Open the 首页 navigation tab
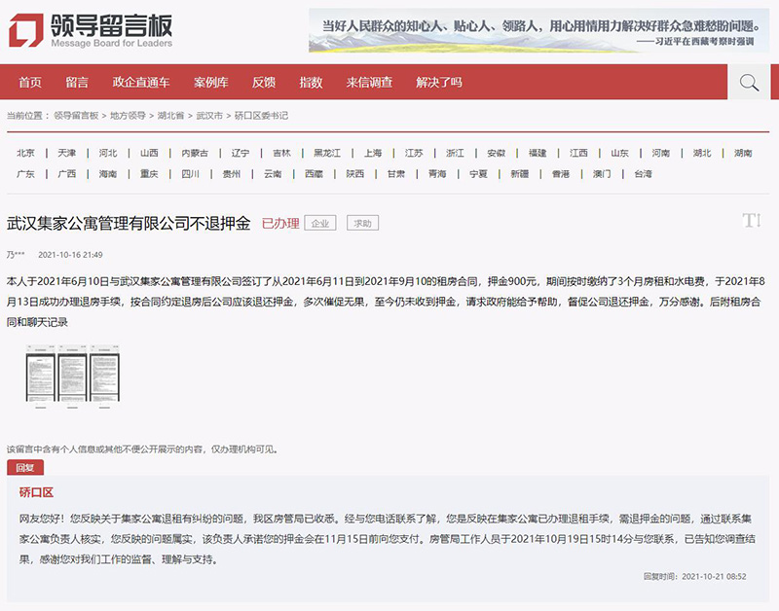The image size is (779, 611). (x=30, y=83)
